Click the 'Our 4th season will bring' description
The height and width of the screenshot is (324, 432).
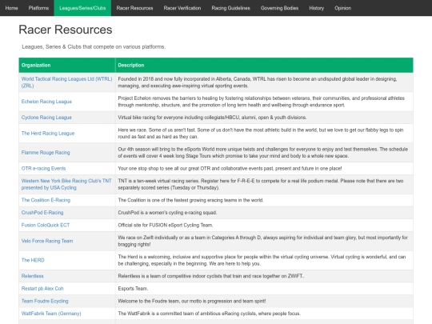pyautogui.click(x=263, y=152)
